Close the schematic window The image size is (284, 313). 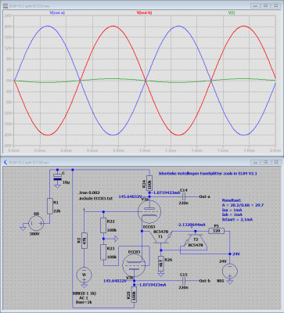pos(275,162)
